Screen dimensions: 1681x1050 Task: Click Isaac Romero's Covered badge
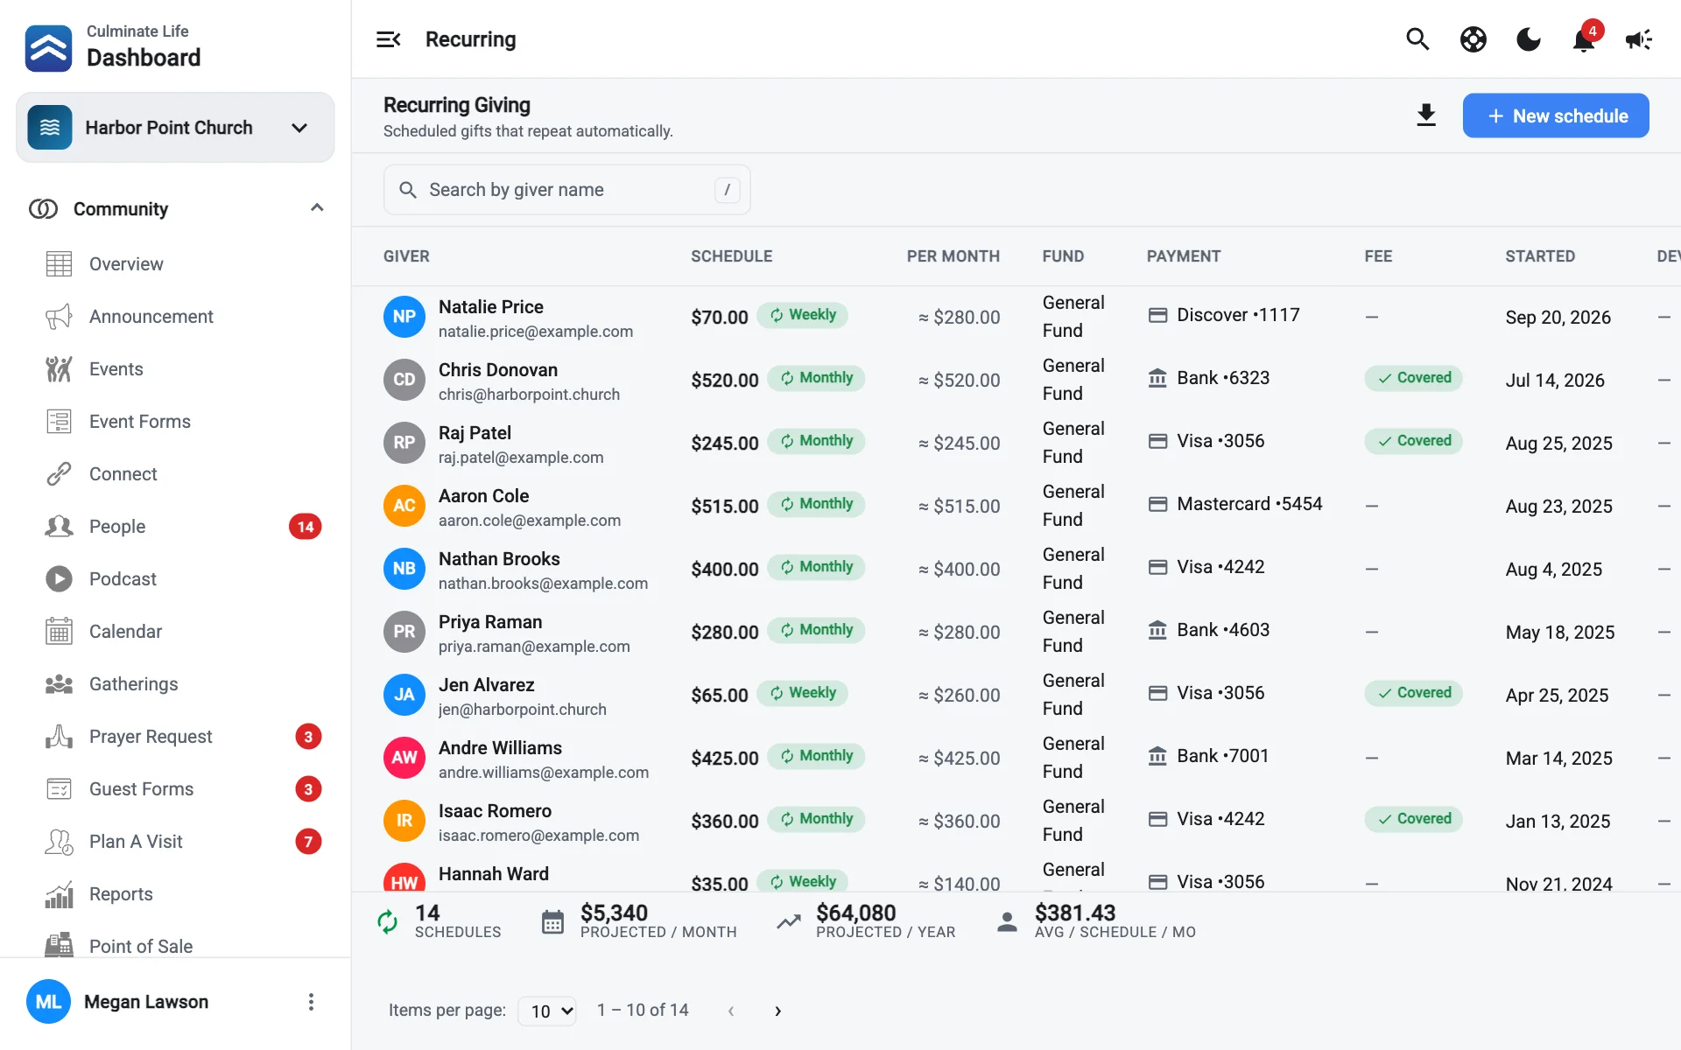click(x=1413, y=819)
